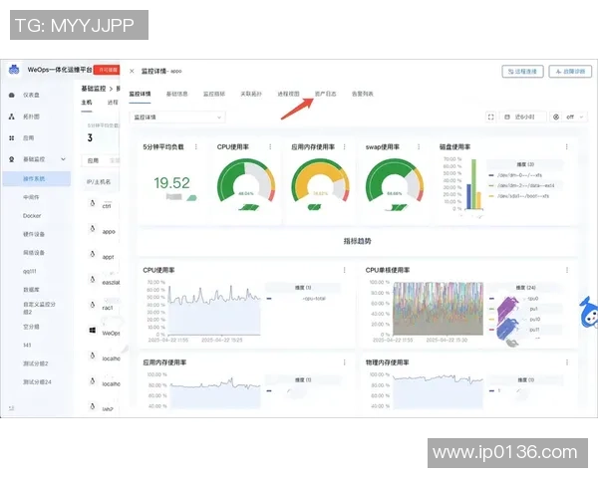Click the WeOps logo icon
The image size is (598, 478).
(x=14, y=71)
